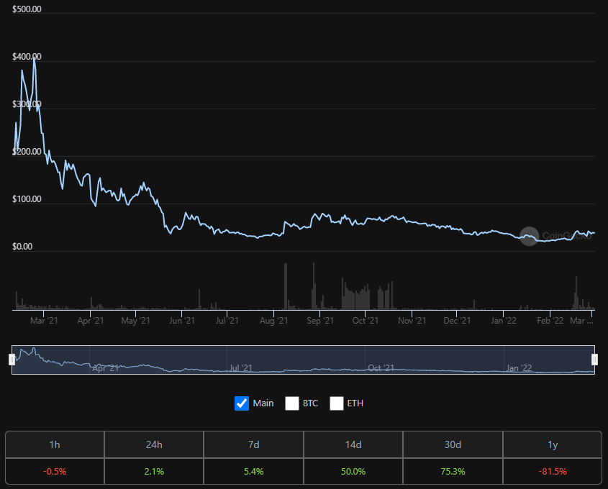This screenshot has width=608, height=489.
Task: Enable the BTC comparison checkbox
Action: 292,403
